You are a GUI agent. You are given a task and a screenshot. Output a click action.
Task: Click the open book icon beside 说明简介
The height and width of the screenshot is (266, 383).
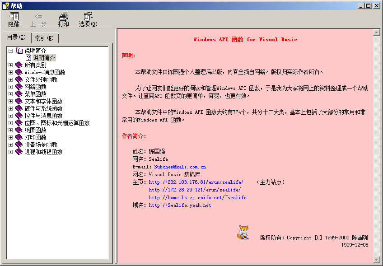coord(19,51)
